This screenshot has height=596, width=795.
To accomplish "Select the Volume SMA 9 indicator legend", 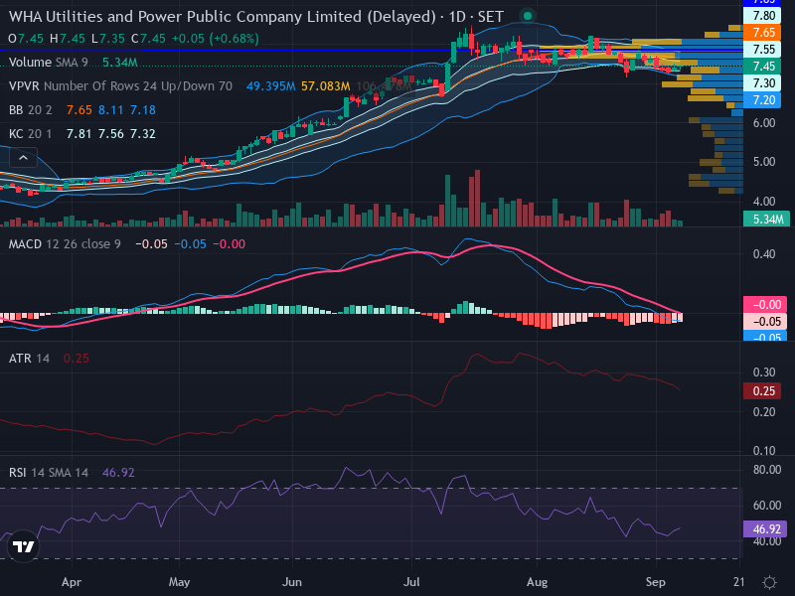I will 48,63.
